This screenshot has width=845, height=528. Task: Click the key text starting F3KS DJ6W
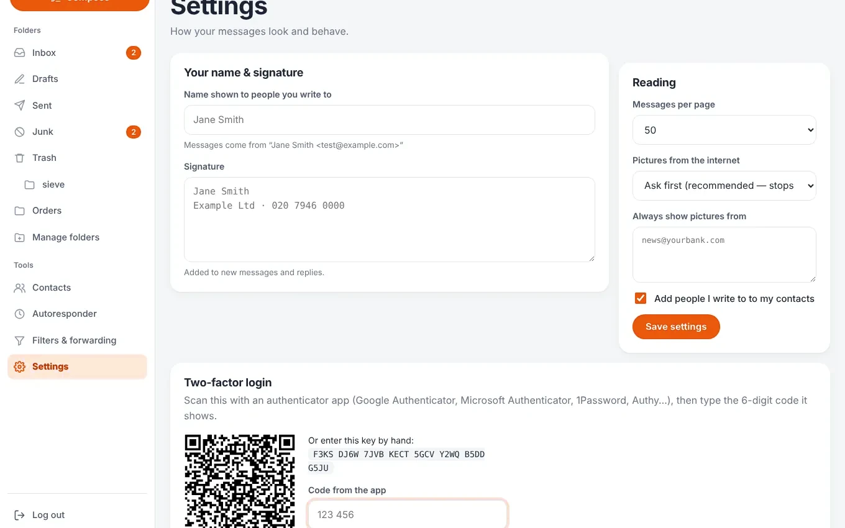click(x=398, y=461)
